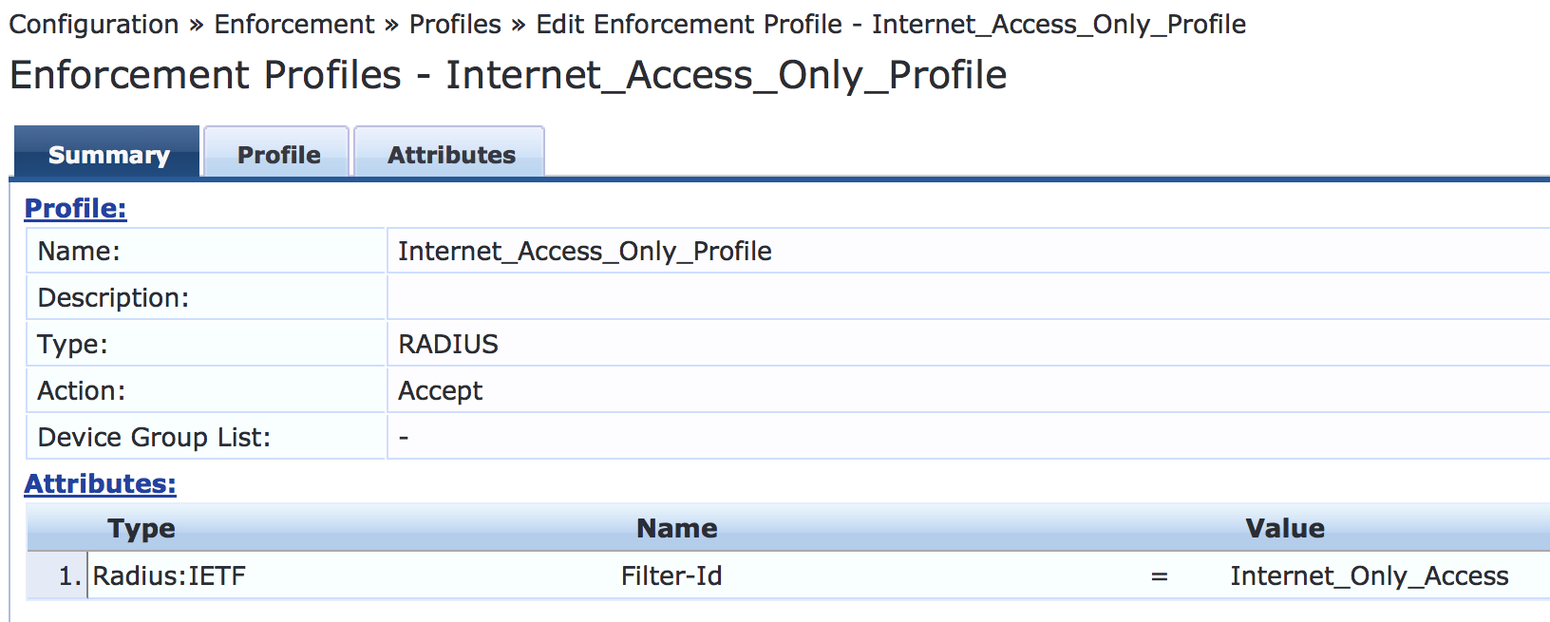Click the Accept action value
Screen dimensions: 1550x622
coord(440,390)
